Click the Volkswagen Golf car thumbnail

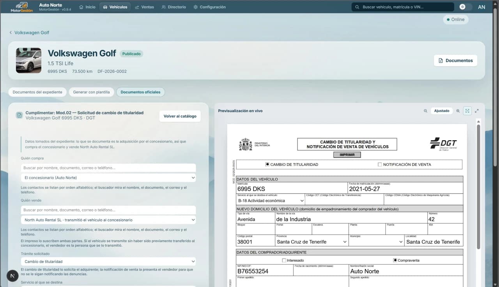click(x=28, y=60)
